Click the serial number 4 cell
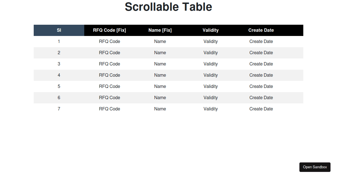337x177 pixels. tap(59, 75)
